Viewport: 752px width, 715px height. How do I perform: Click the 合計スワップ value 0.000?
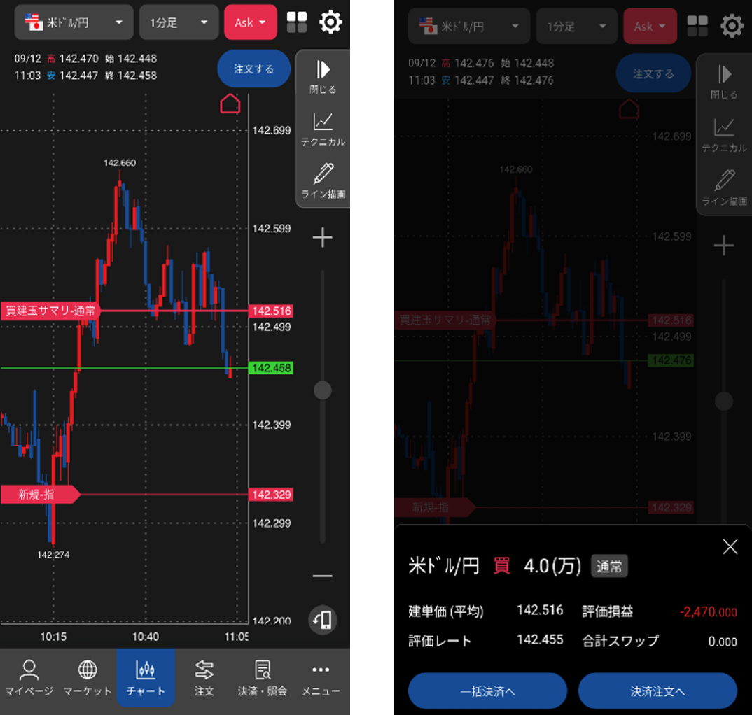pos(723,642)
